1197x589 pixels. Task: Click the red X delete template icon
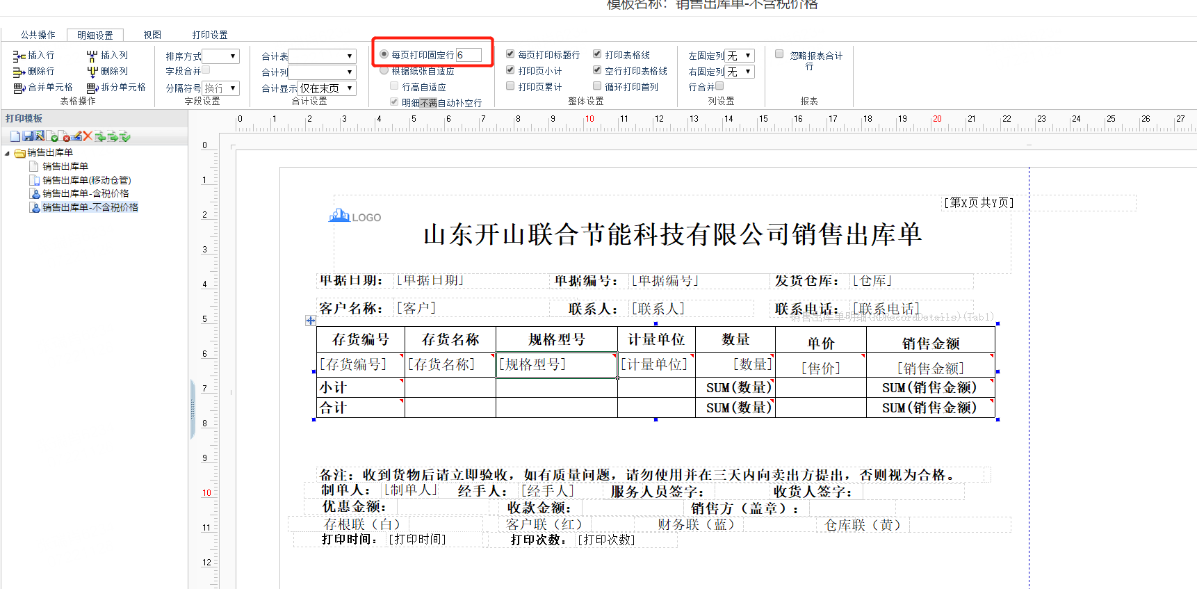coord(88,136)
